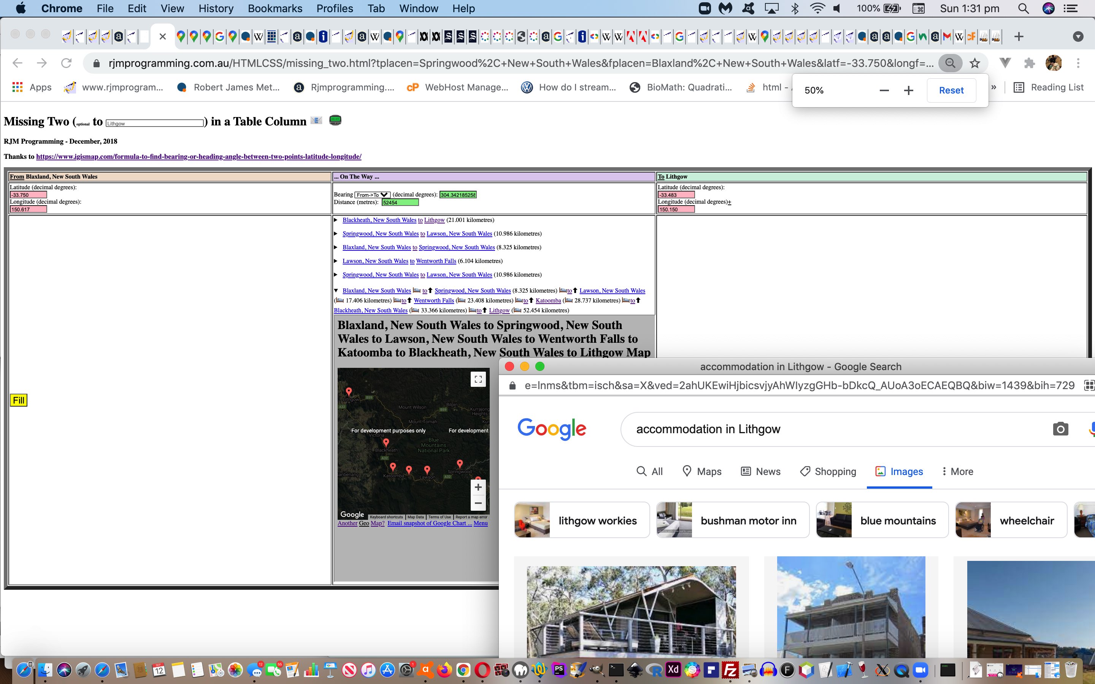
Task: Open Reading List in bookmarks bar
Action: [x=1049, y=87]
